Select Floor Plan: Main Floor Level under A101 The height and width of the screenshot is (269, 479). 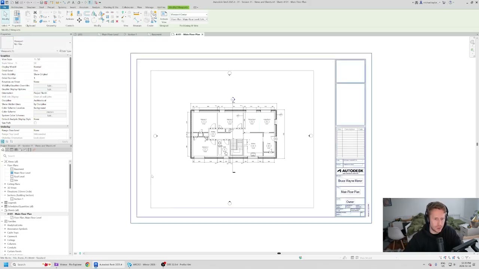coord(28,217)
